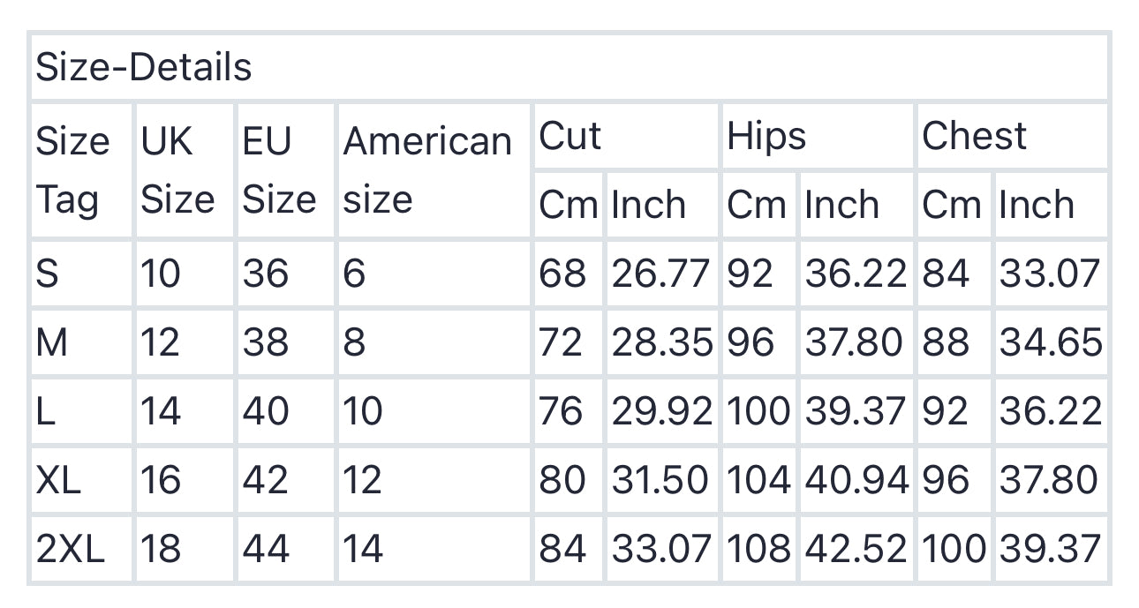
Task: Click the Size-Details table title
Action: click(x=144, y=68)
